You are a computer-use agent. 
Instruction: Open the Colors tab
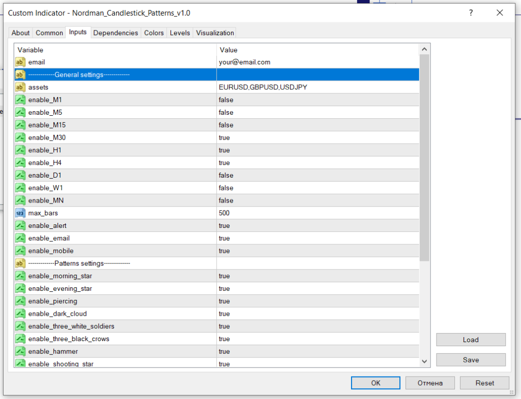[x=154, y=33]
